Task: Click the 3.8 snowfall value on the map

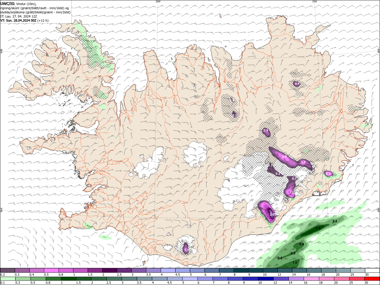Action: [272, 214]
